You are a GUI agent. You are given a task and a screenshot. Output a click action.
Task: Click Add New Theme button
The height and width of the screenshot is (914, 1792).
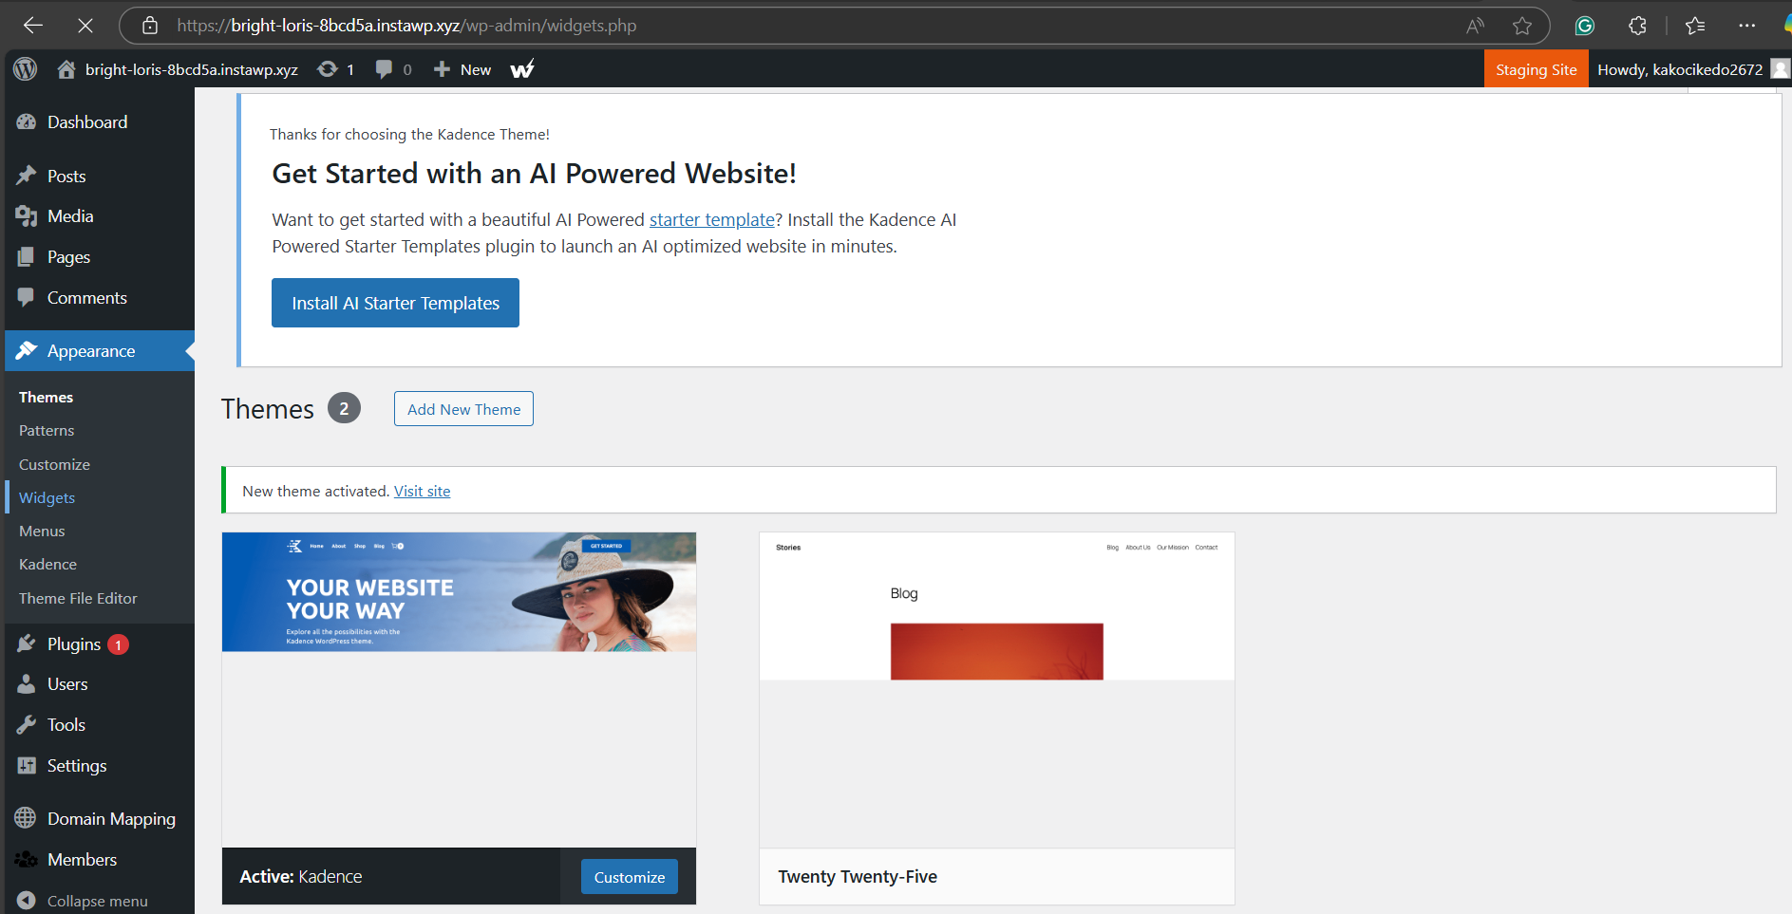click(463, 409)
